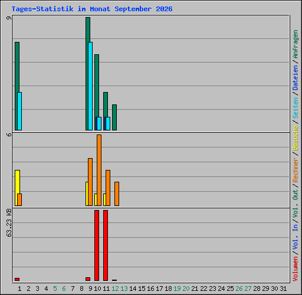Select the red Volumen bar for day 11

click(x=106, y=245)
